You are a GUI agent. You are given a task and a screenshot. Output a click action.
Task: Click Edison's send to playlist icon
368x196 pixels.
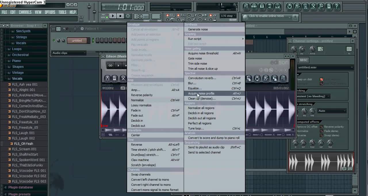(283, 78)
